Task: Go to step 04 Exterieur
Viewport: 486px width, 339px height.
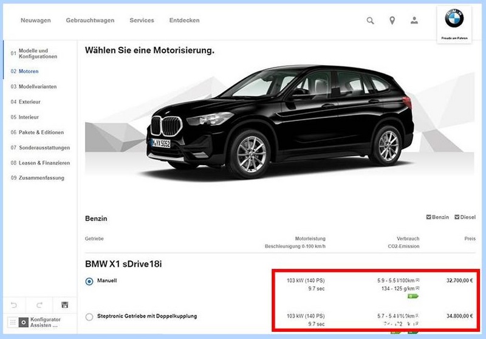Action: click(26, 101)
